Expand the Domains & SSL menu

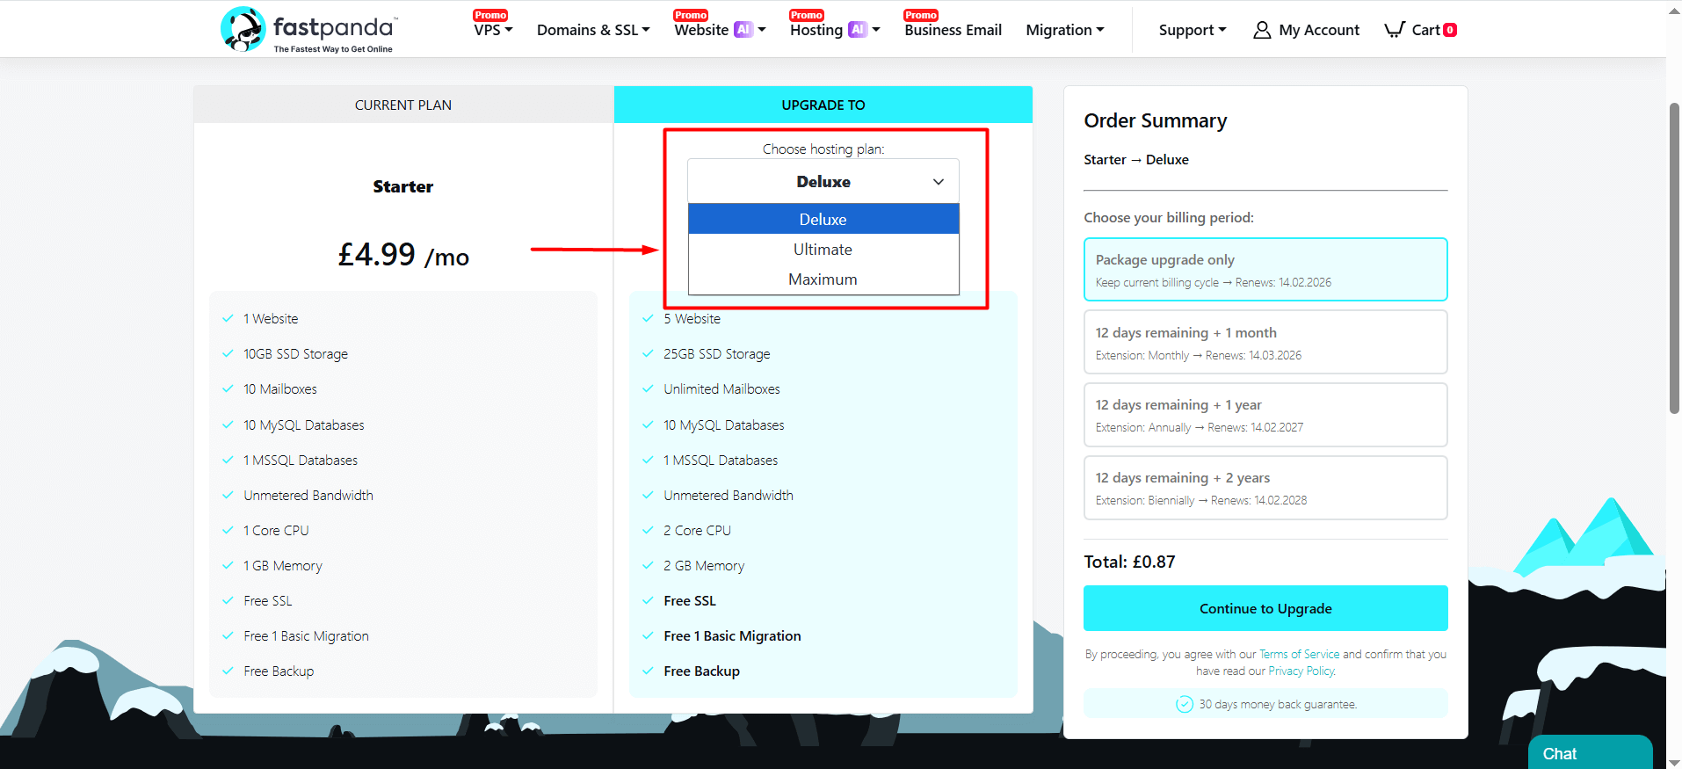click(593, 30)
